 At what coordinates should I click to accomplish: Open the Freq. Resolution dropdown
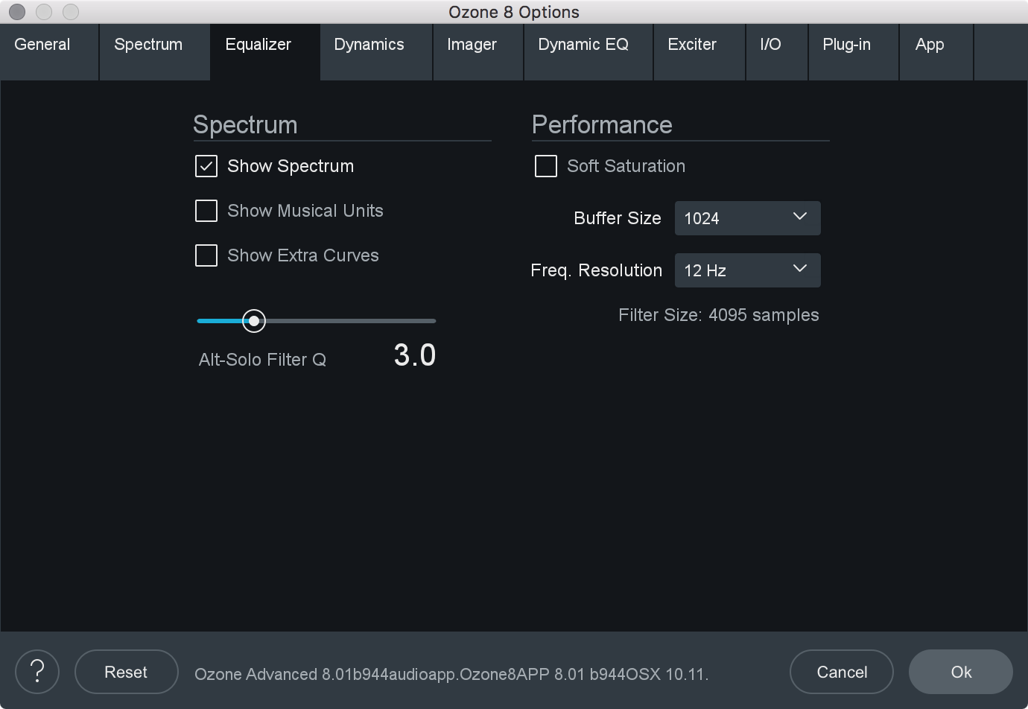747,270
